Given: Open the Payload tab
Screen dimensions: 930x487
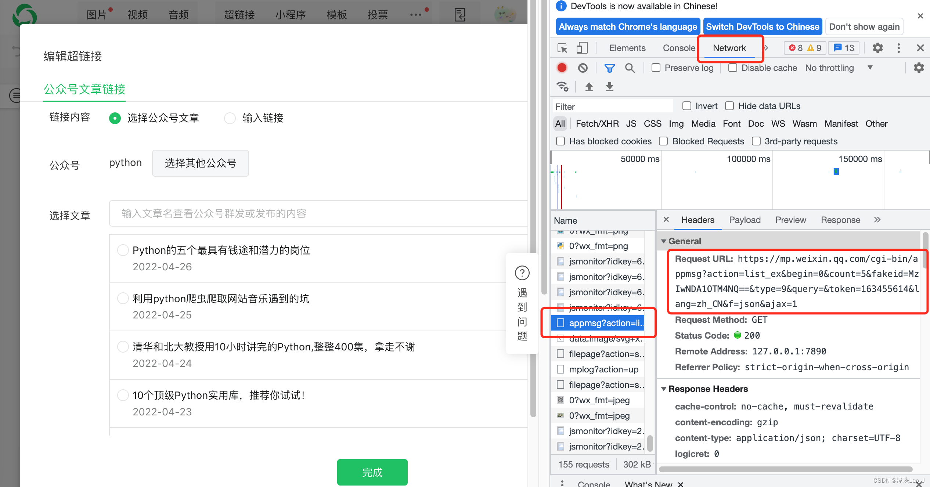Looking at the screenshot, I should 745,220.
